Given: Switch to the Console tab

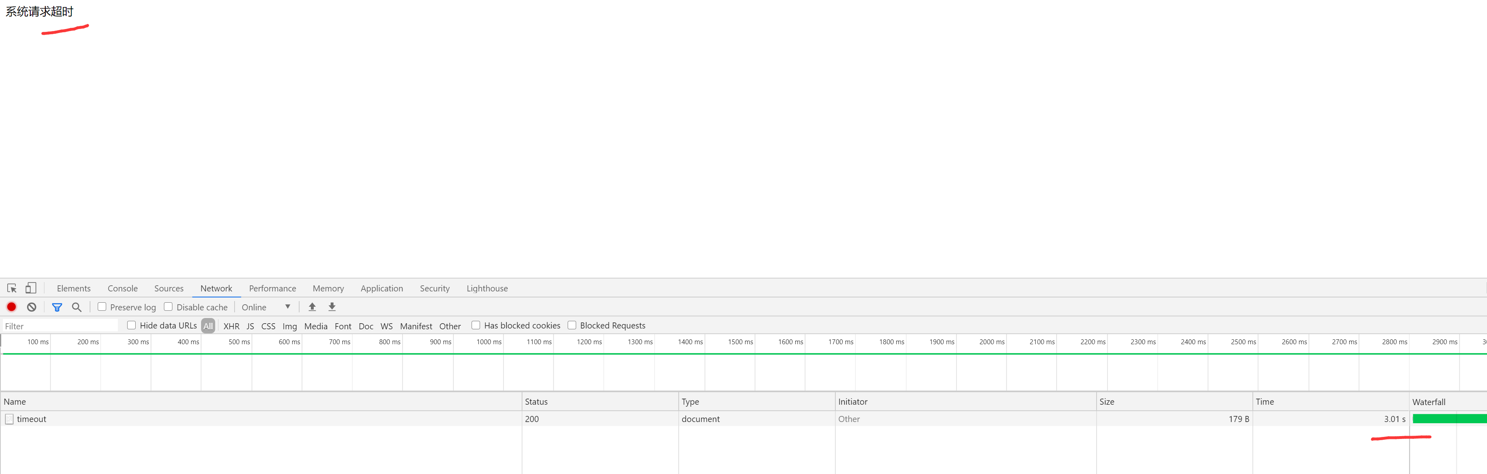Looking at the screenshot, I should (122, 289).
